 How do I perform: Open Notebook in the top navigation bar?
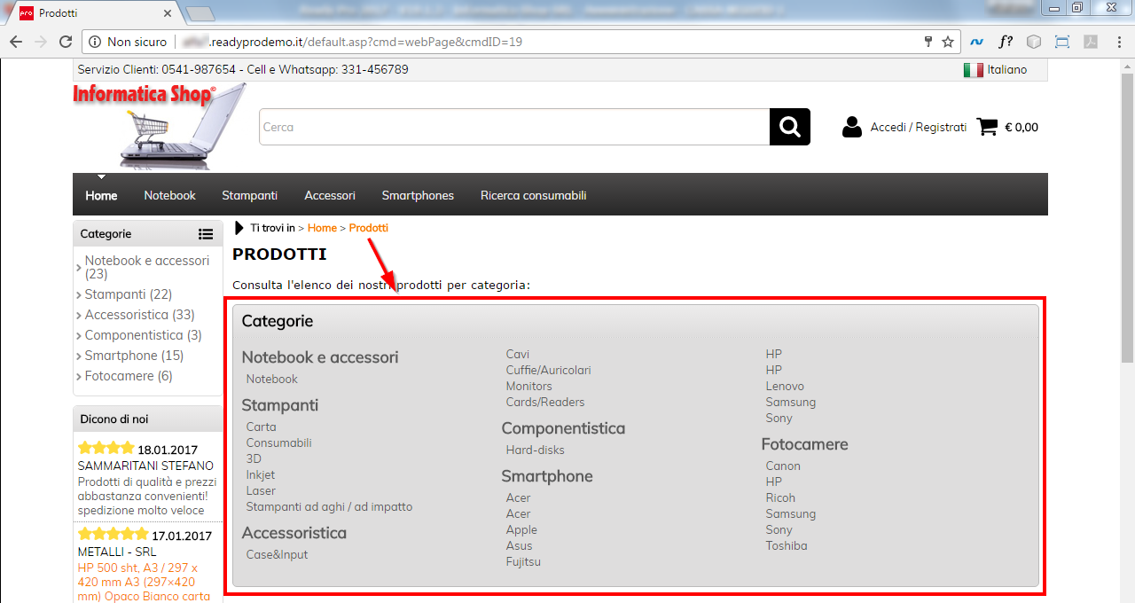170,195
